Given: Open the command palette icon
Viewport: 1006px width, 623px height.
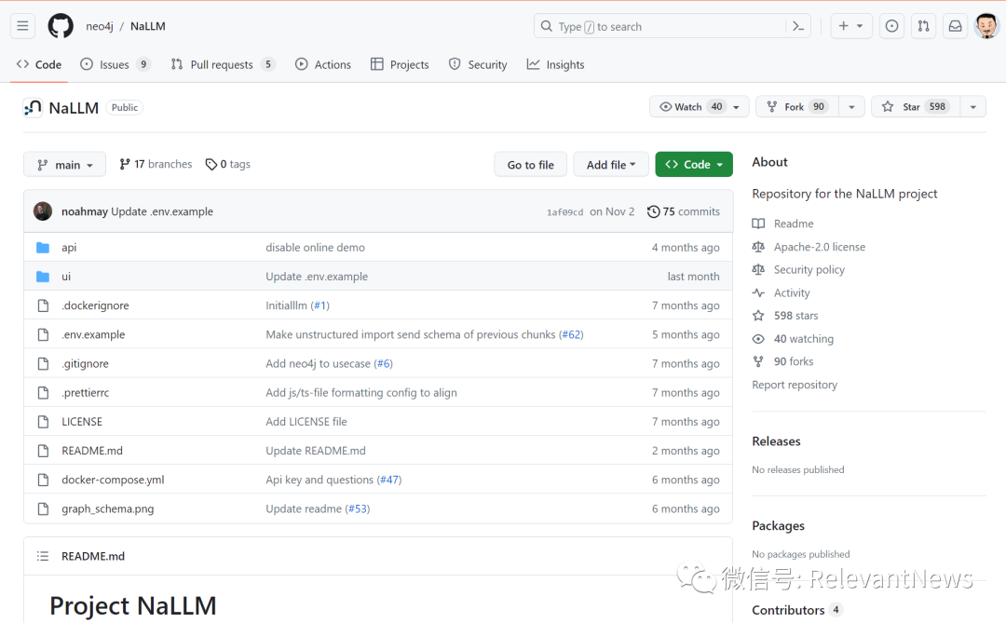Looking at the screenshot, I should pos(798,26).
